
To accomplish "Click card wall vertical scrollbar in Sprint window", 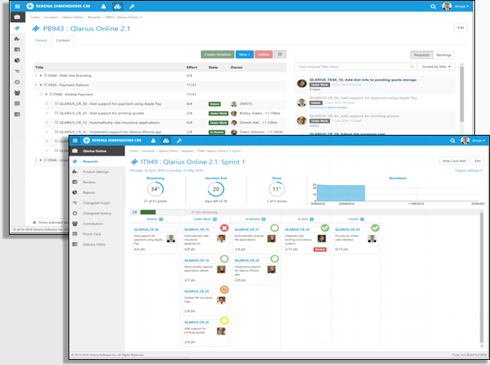I will pos(482,278).
